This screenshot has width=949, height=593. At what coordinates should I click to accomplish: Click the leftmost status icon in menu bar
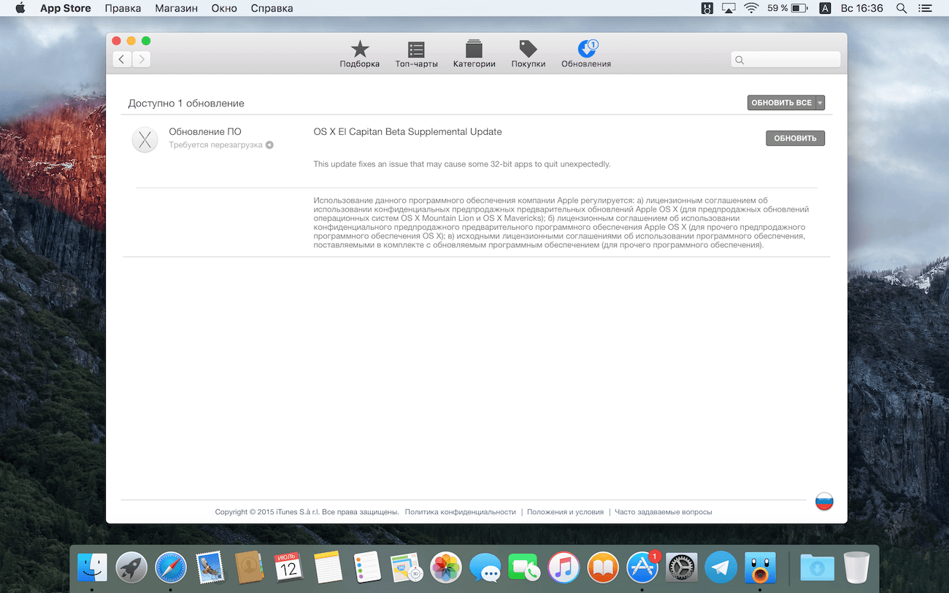pos(707,8)
